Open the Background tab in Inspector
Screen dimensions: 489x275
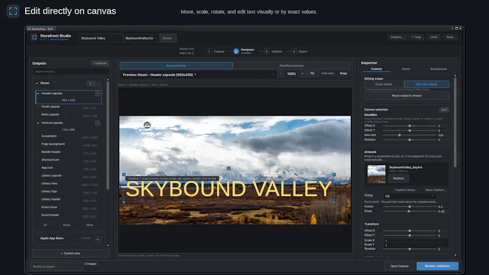click(x=438, y=69)
